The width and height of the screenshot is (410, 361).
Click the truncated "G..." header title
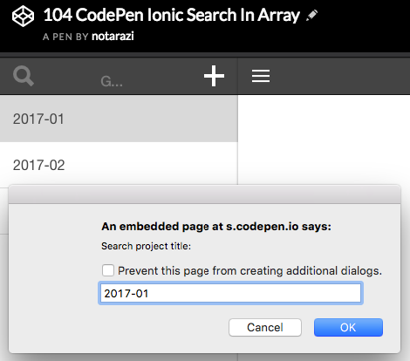[112, 81]
